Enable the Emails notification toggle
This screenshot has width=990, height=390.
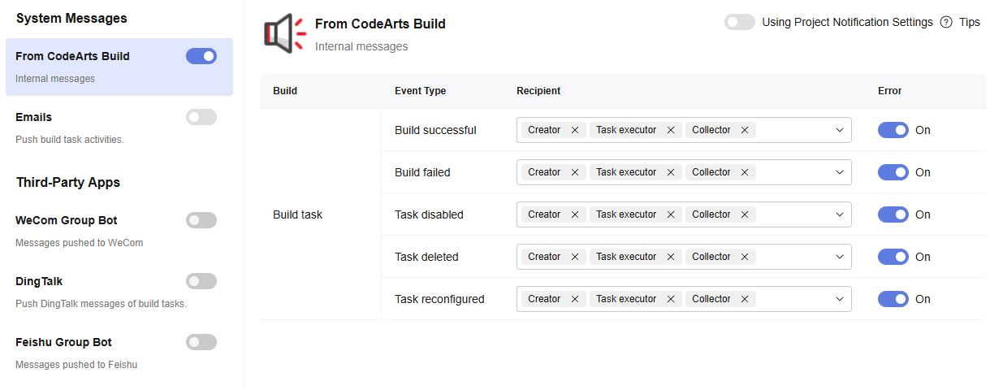(x=201, y=117)
